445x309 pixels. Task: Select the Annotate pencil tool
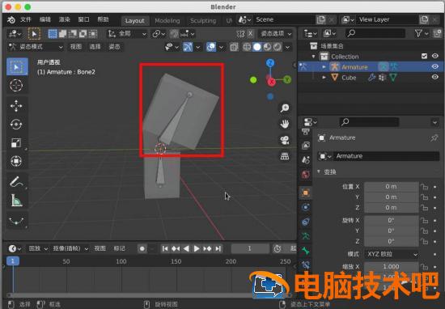point(16,182)
